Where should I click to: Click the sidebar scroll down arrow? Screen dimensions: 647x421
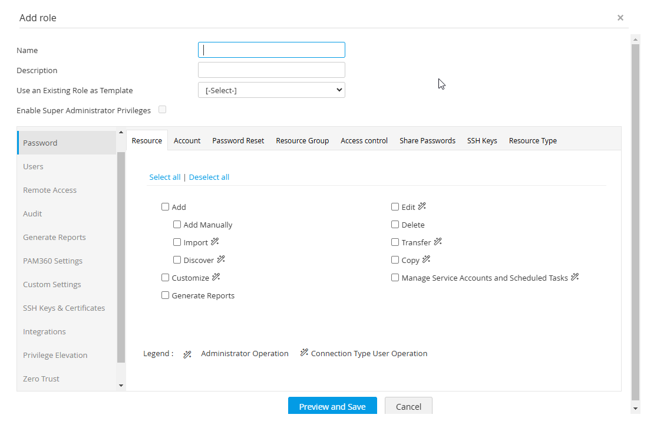[x=121, y=386]
